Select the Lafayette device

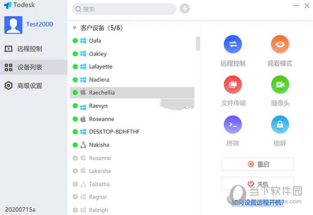[x=132, y=67]
